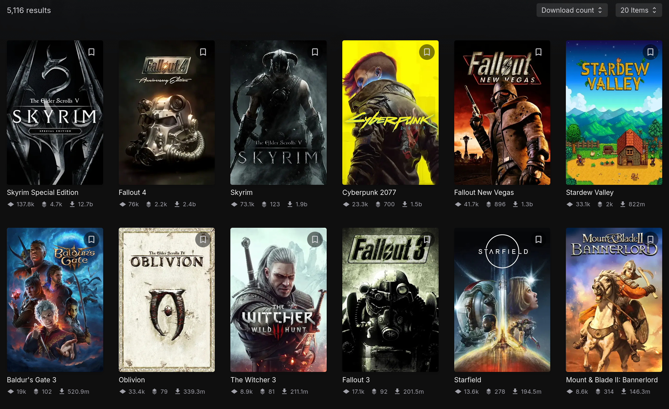Open the Fallout 4 title link
669x409 pixels.
click(x=132, y=193)
